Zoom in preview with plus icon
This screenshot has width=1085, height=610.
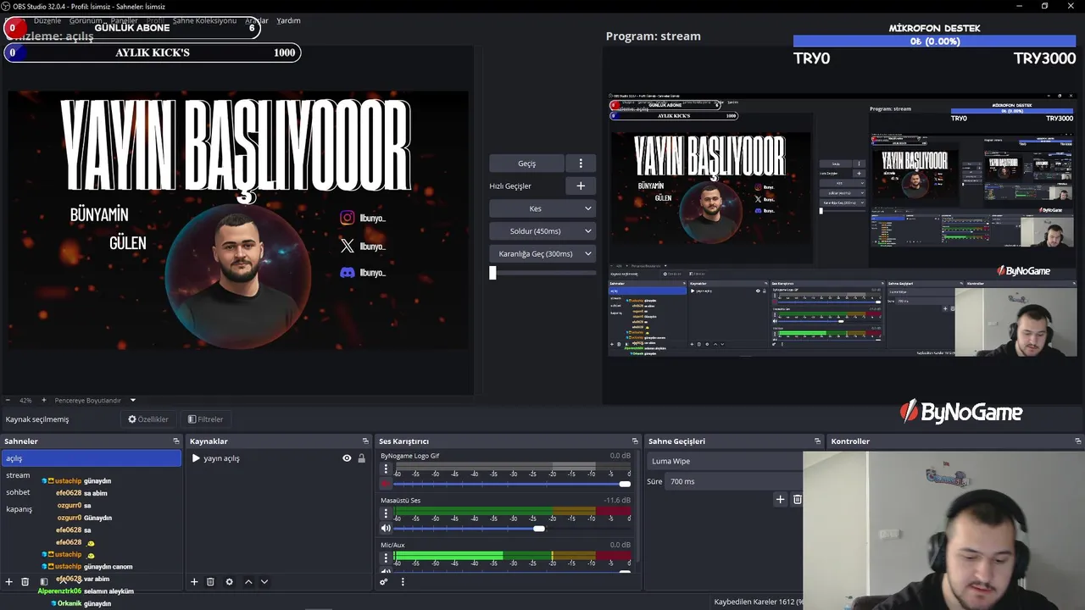pos(44,400)
